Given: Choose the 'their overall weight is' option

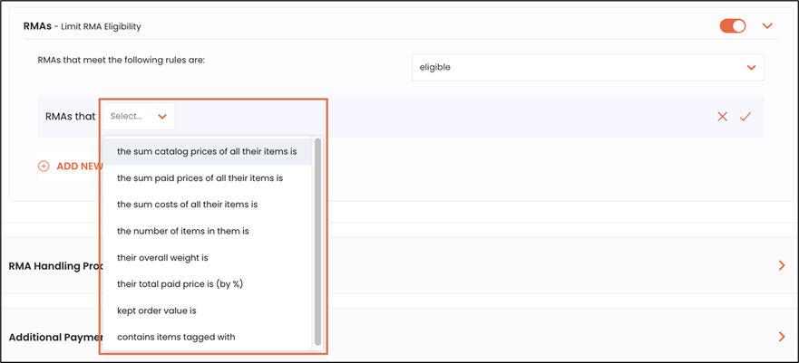Looking at the screenshot, I should click(x=162, y=258).
